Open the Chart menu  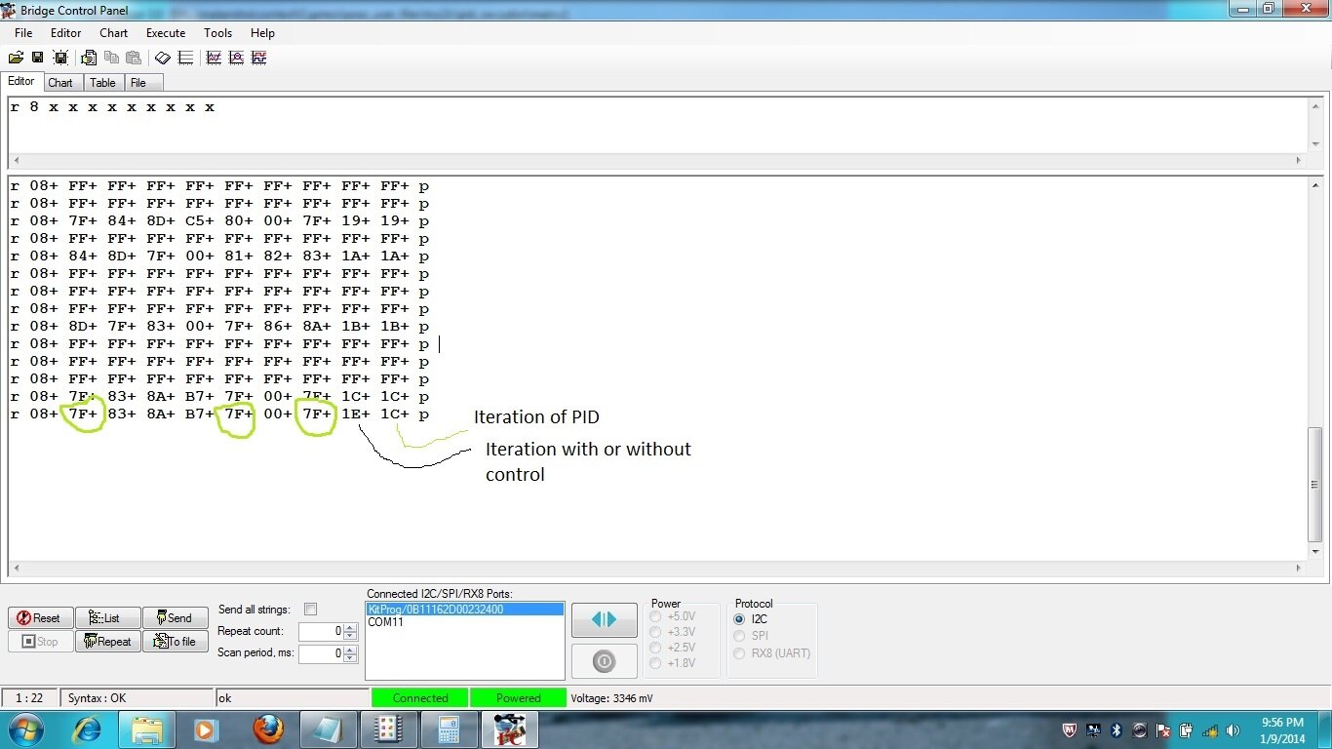(x=114, y=33)
